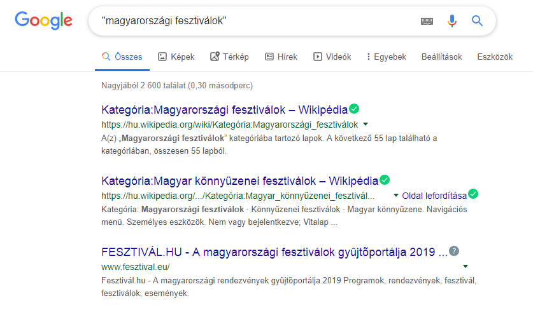533x310 pixels.
Task: Click the blue search magnifier button
Action: point(477,21)
